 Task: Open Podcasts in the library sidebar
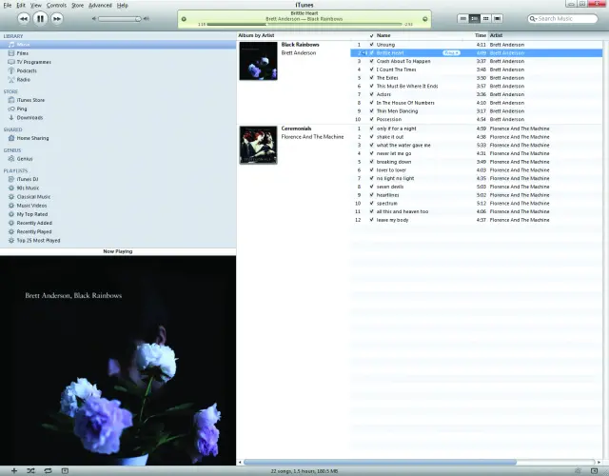28,70
